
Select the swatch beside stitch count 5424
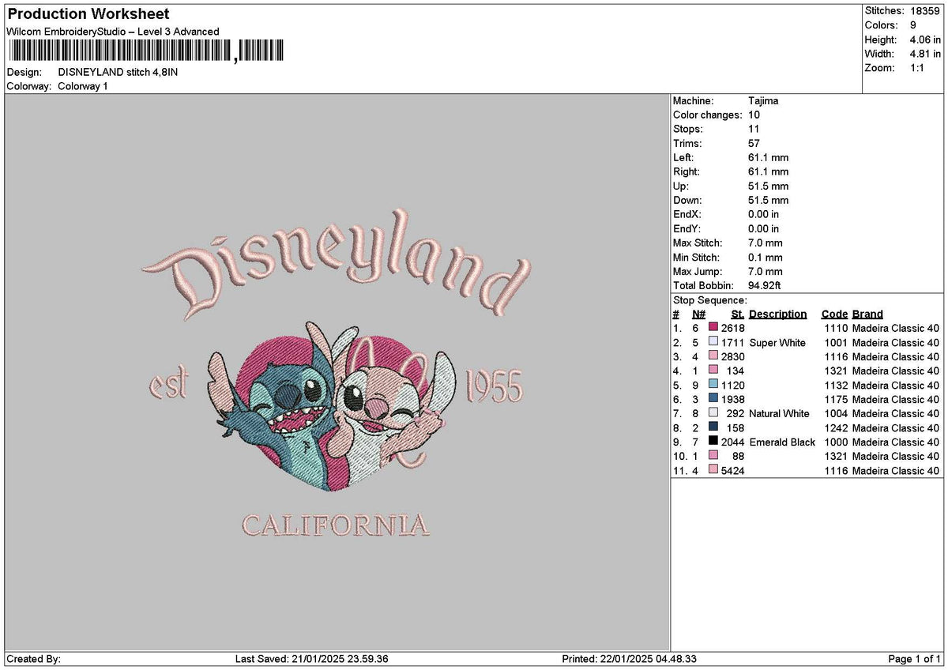pos(713,470)
